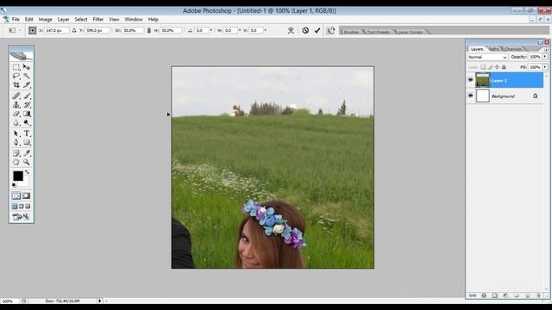Select the Path Selection tool
Viewport: 552px width, 310px height.
pyautogui.click(x=16, y=133)
